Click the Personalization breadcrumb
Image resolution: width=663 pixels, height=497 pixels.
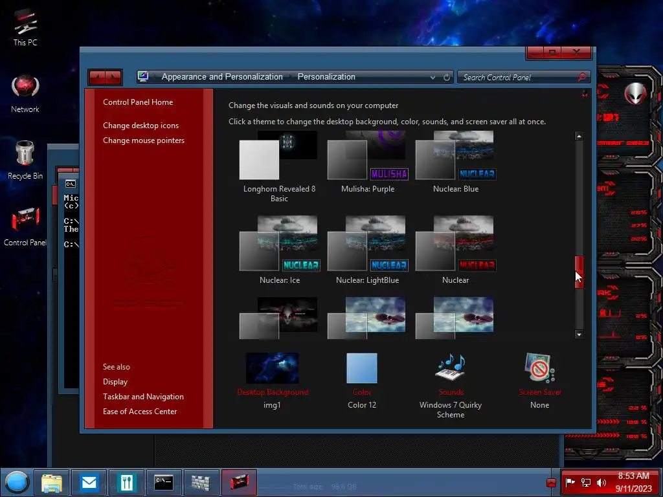click(326, 76)
